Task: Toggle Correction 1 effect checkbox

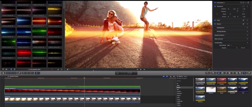Action: pyautogui.click(x=215, y=3)
